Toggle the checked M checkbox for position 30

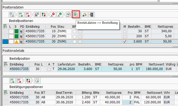tap(125, 42)
